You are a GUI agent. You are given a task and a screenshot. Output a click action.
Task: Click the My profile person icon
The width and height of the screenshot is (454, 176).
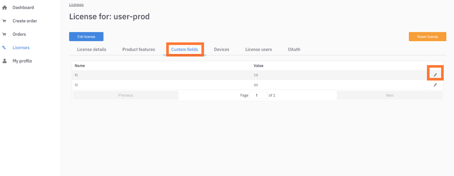[x=5, y=61]
